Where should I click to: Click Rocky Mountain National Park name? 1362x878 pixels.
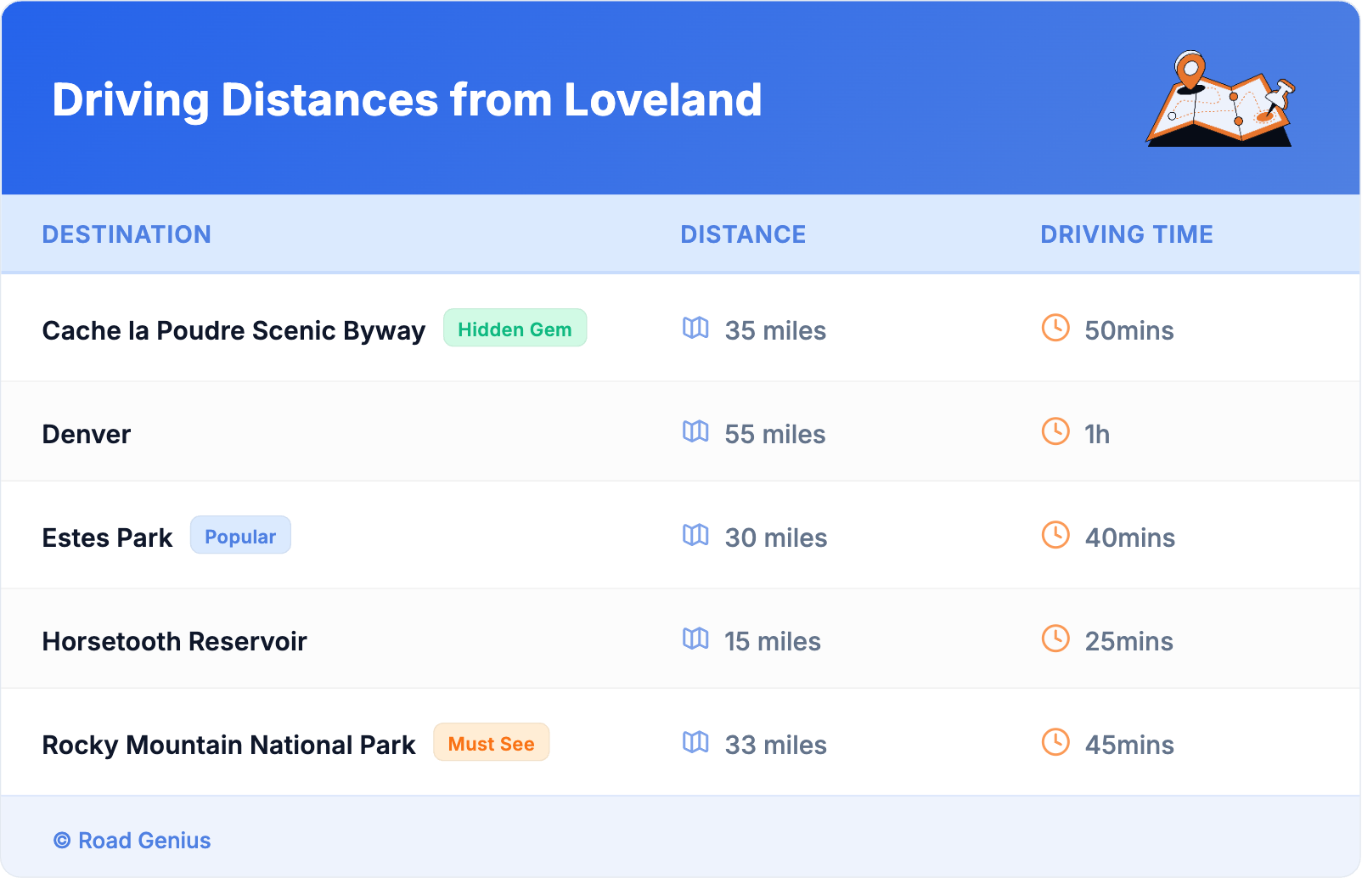pyautogui.click(x=228, y=745)
